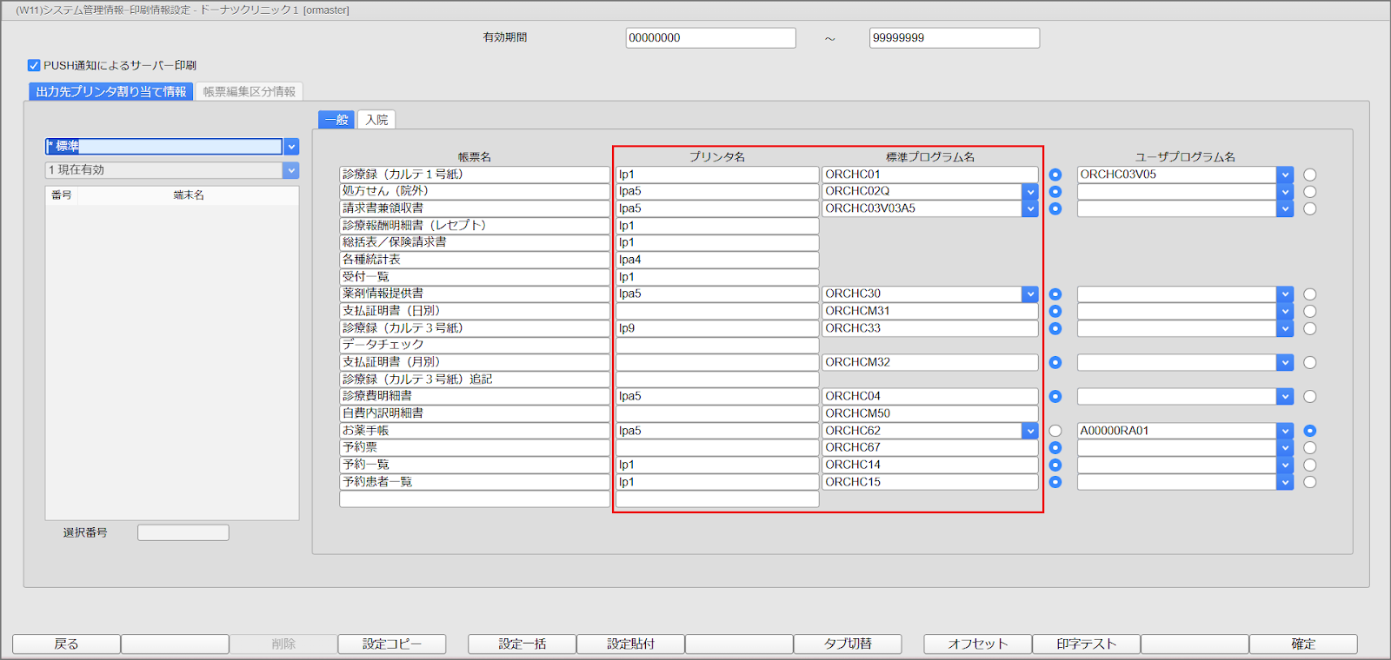Switch to 帳票編集区分情報 tab
The height and width of the screenshot is (660, 1391).
pos(250,91)
